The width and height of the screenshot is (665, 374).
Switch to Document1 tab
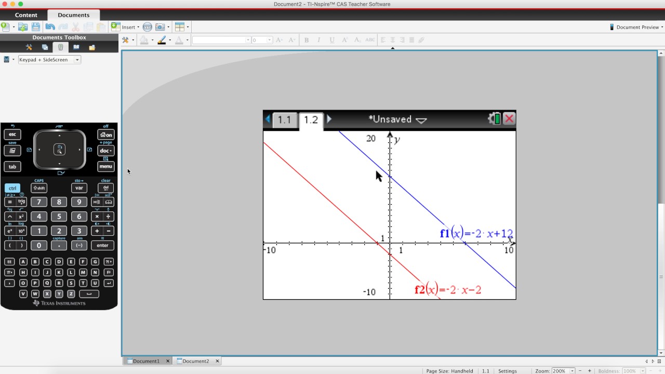[x=147, y=361]
